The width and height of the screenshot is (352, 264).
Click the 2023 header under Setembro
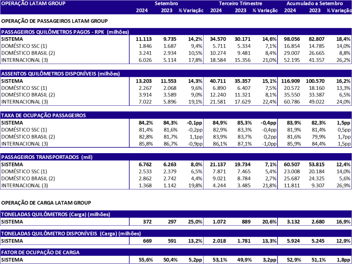[166, 10]
